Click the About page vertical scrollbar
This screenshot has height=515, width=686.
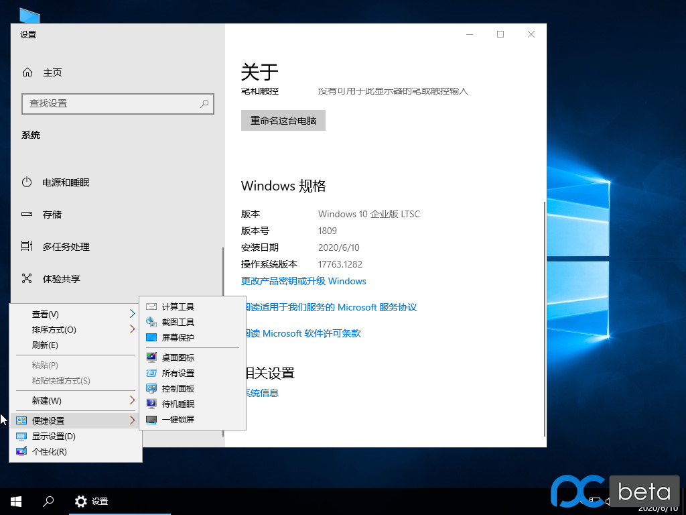click(x=544, y=319)
